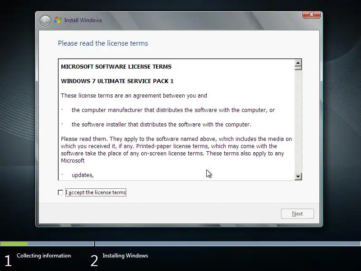This screenshot has height=271, width=361.
Task: Click 'WINDOWS 7 ULTIMATE SERVICE PACK 1' line
Action: (117, 81)
